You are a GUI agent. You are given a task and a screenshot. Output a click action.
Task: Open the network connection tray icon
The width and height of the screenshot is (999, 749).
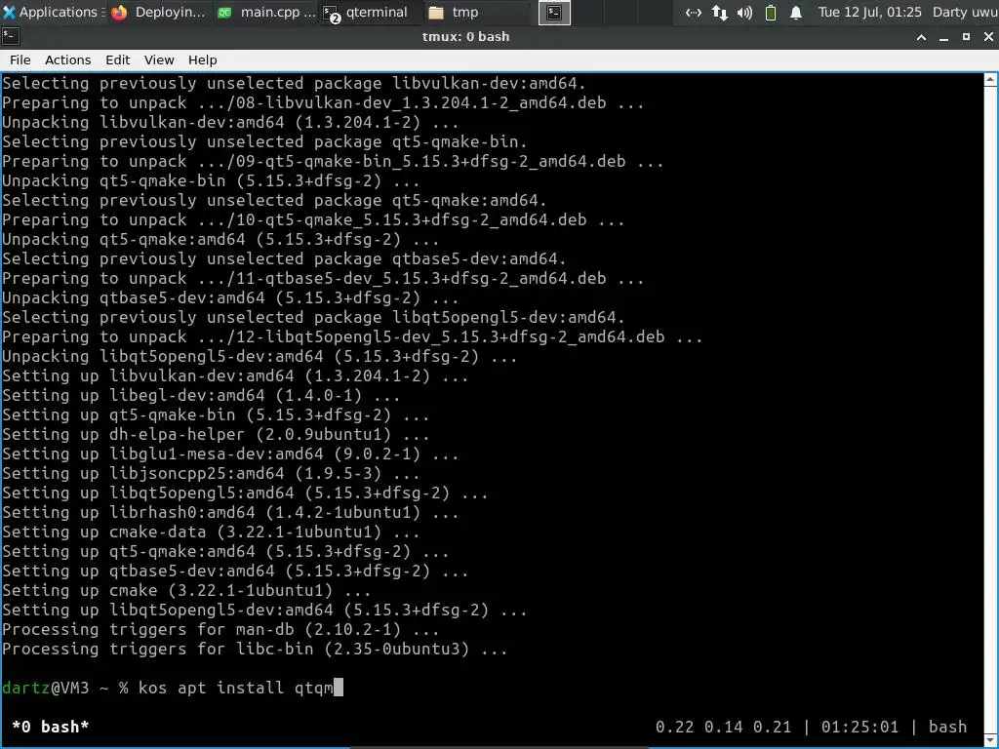(694, 12)
